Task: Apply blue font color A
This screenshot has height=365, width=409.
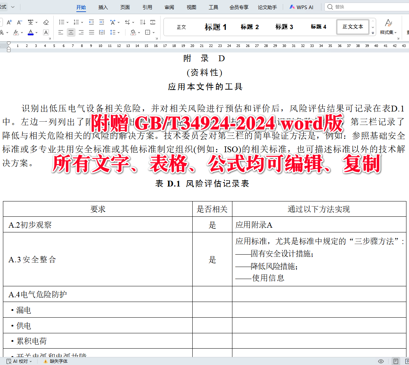Action: pyautogui.click(x=31, y=32)
